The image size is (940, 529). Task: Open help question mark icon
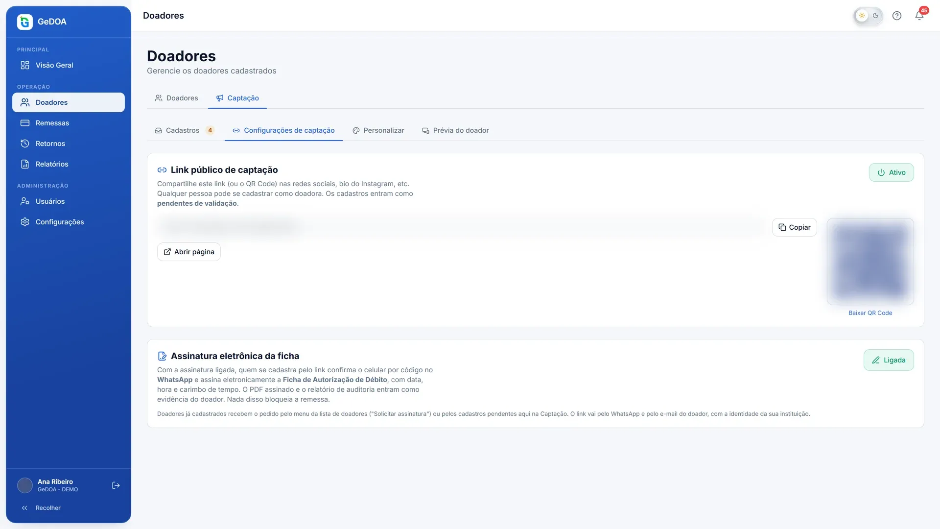click(897, 16)
